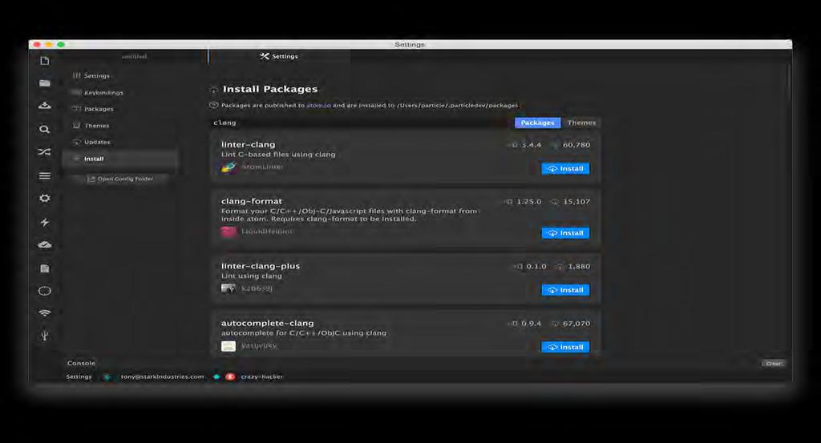Click the AtomLinter author avatar

click(x=229, y=167)
